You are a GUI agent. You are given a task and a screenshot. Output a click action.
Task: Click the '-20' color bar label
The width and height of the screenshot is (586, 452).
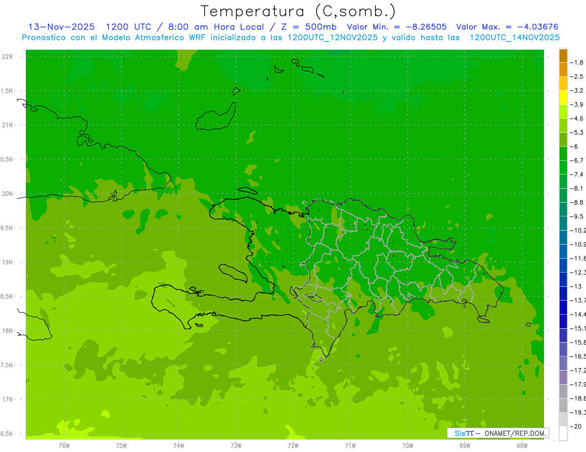(x=575, y=427)
